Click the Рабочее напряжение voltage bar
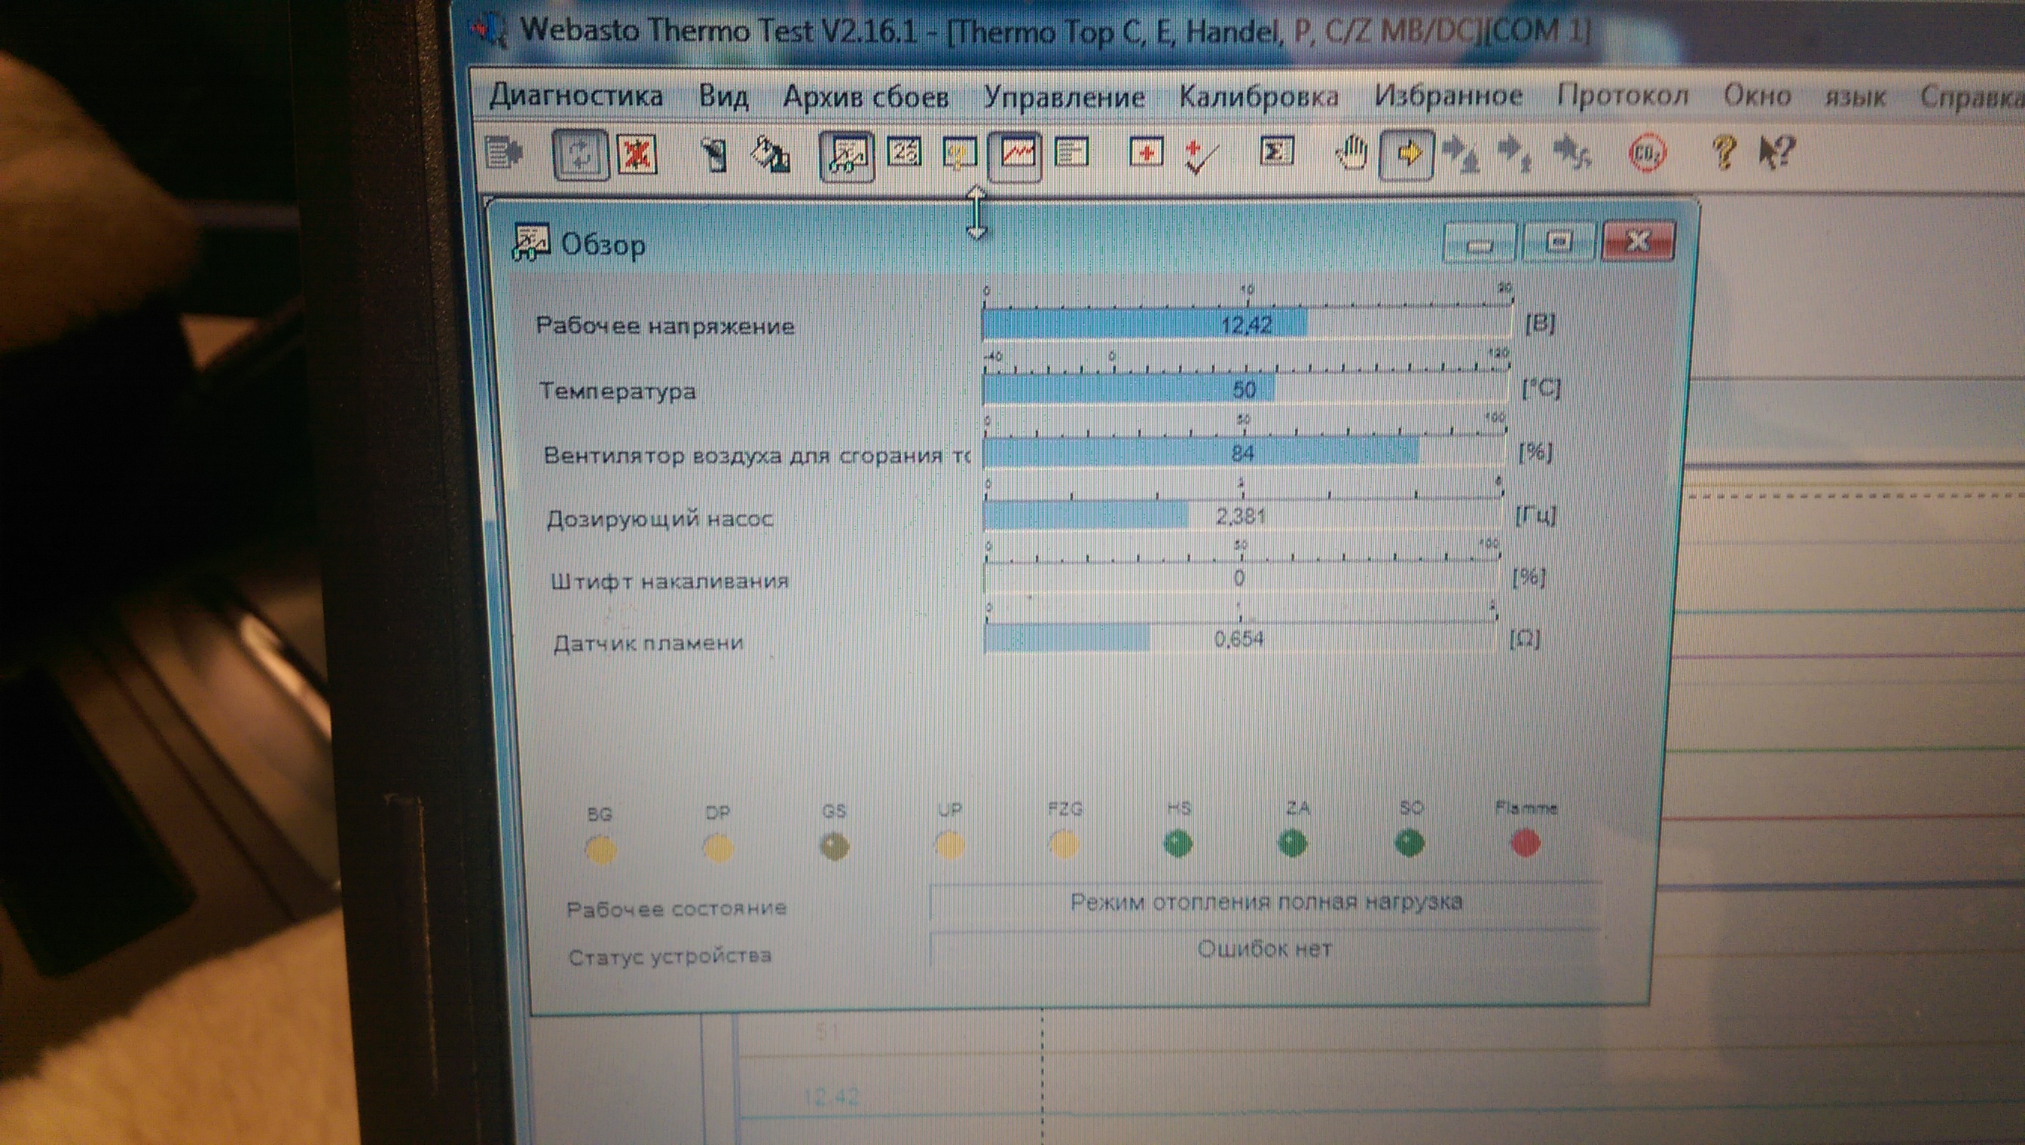Viewport: 2025px width, 1145px height. pos(1246,325)
